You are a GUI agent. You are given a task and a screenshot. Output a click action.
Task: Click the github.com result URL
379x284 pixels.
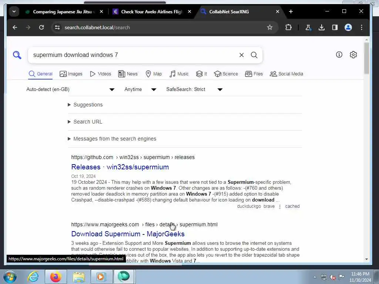133,157
